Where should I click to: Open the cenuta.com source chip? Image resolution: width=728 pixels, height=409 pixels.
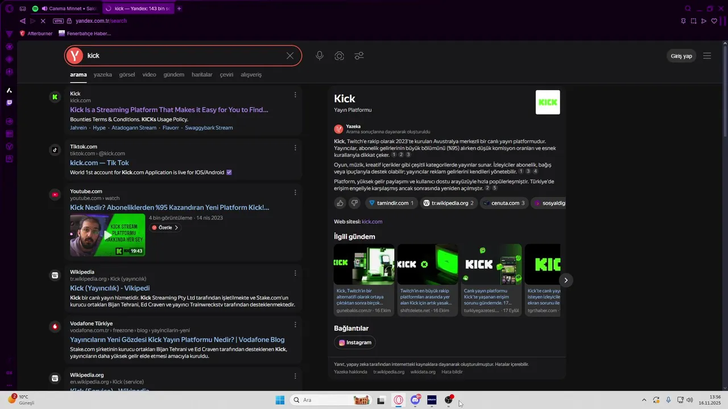pyautogui.click(x=504, y=203)
